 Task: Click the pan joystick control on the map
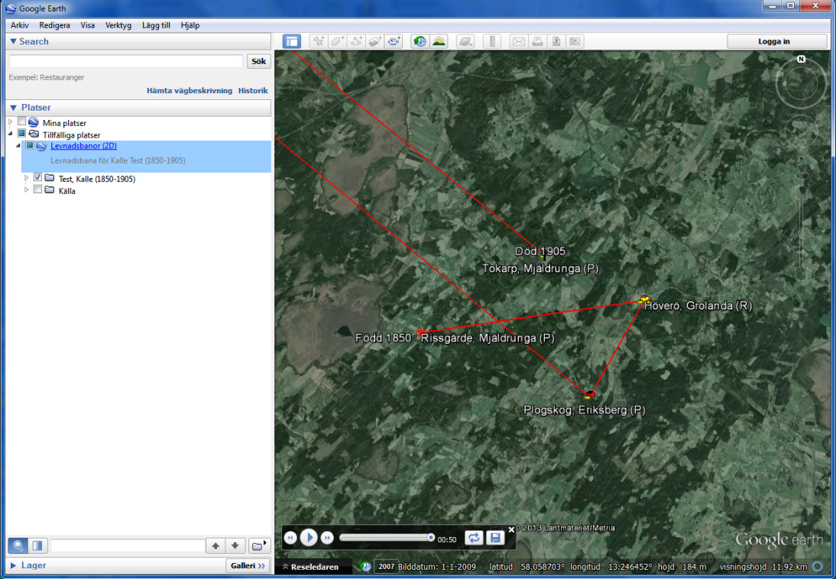click(x=801, y=131)
